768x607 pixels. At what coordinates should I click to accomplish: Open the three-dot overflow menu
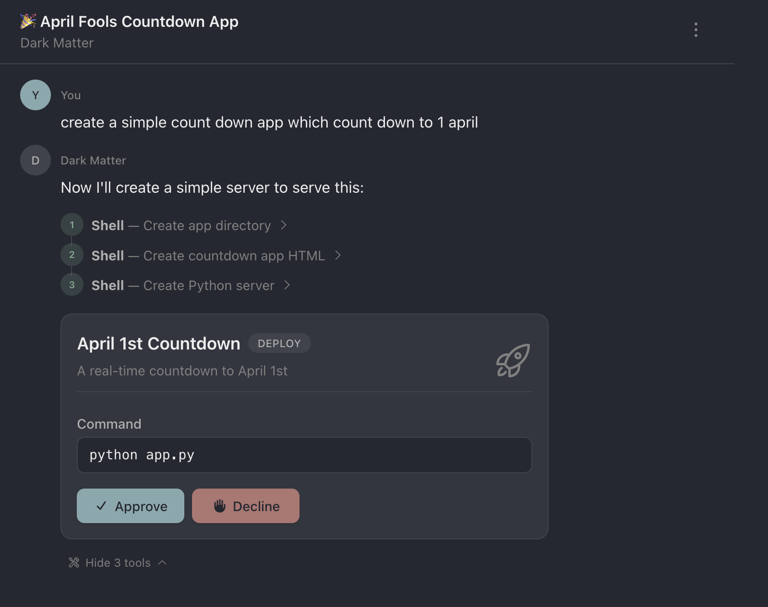pos(696,31)
